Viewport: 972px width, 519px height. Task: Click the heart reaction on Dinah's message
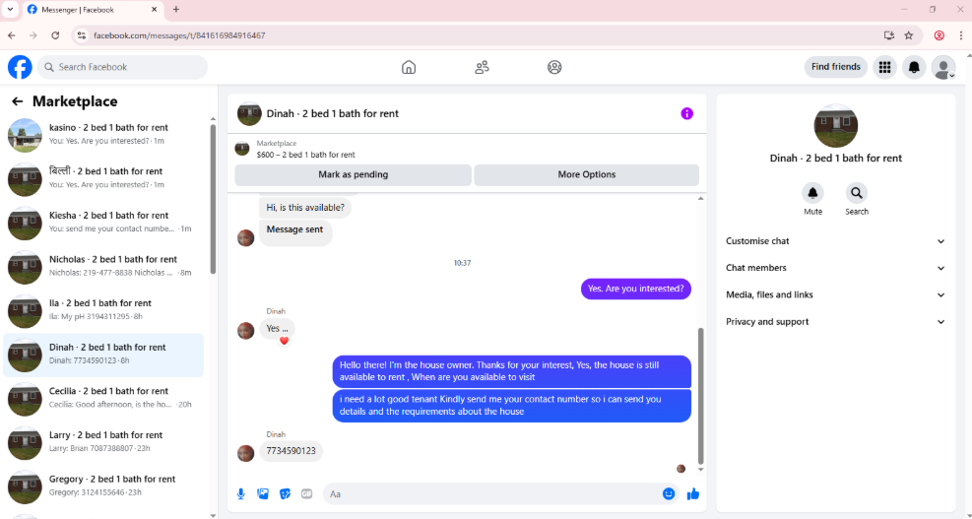[284, 341]
